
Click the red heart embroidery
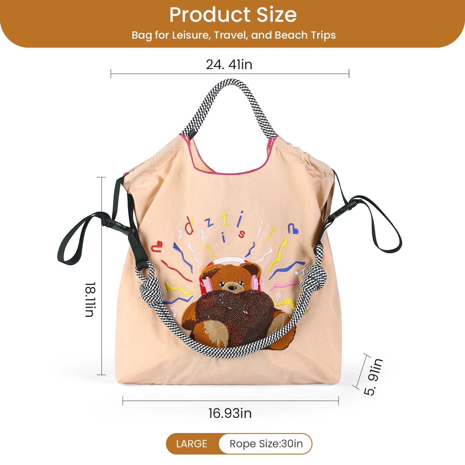pyautogui.click(x=157, y=246)
